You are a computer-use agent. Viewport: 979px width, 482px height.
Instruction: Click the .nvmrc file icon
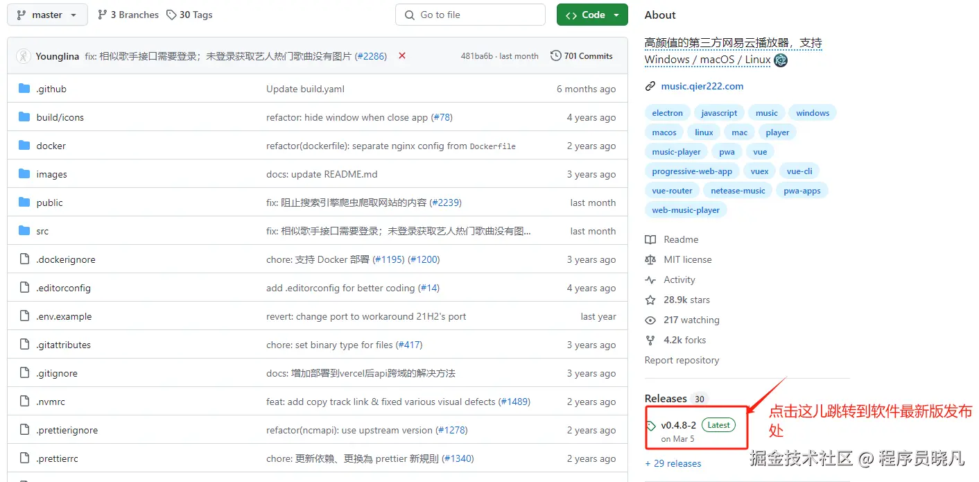[x=25, y=402]
